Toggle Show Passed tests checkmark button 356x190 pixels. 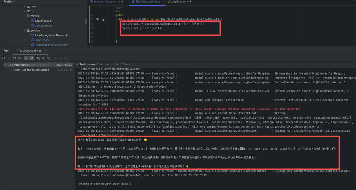26,58
